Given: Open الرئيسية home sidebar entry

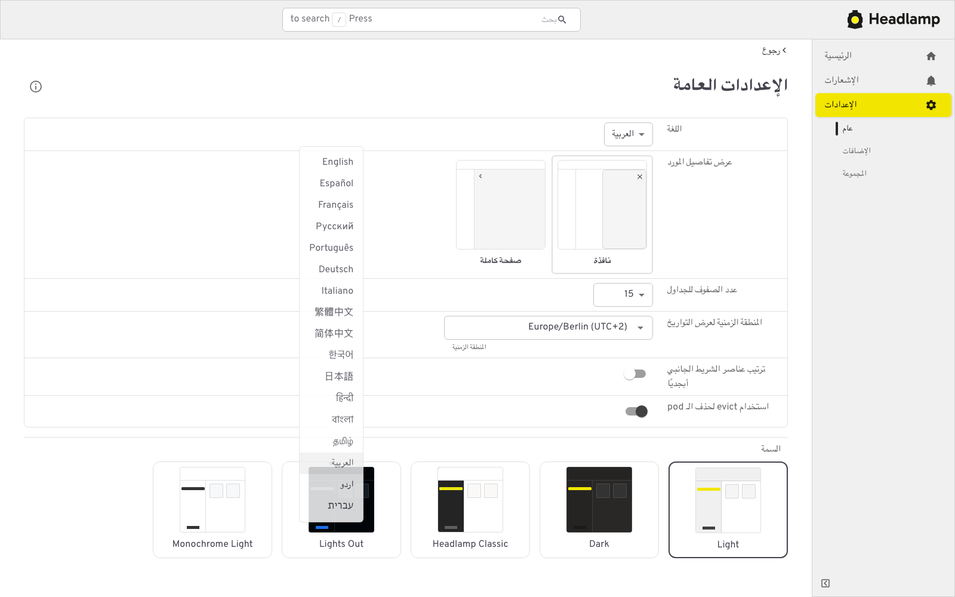Looking at the screenshot, I should pos(883,56).
